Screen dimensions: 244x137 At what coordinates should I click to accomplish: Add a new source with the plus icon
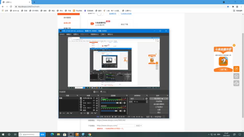click(81, 113)
